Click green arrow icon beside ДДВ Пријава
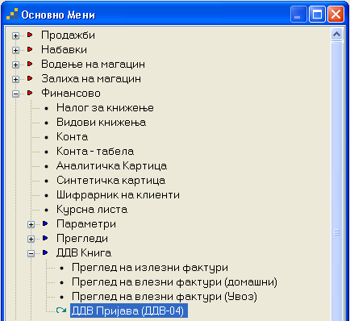Viewport: 350px width, 321px height. 61,311
